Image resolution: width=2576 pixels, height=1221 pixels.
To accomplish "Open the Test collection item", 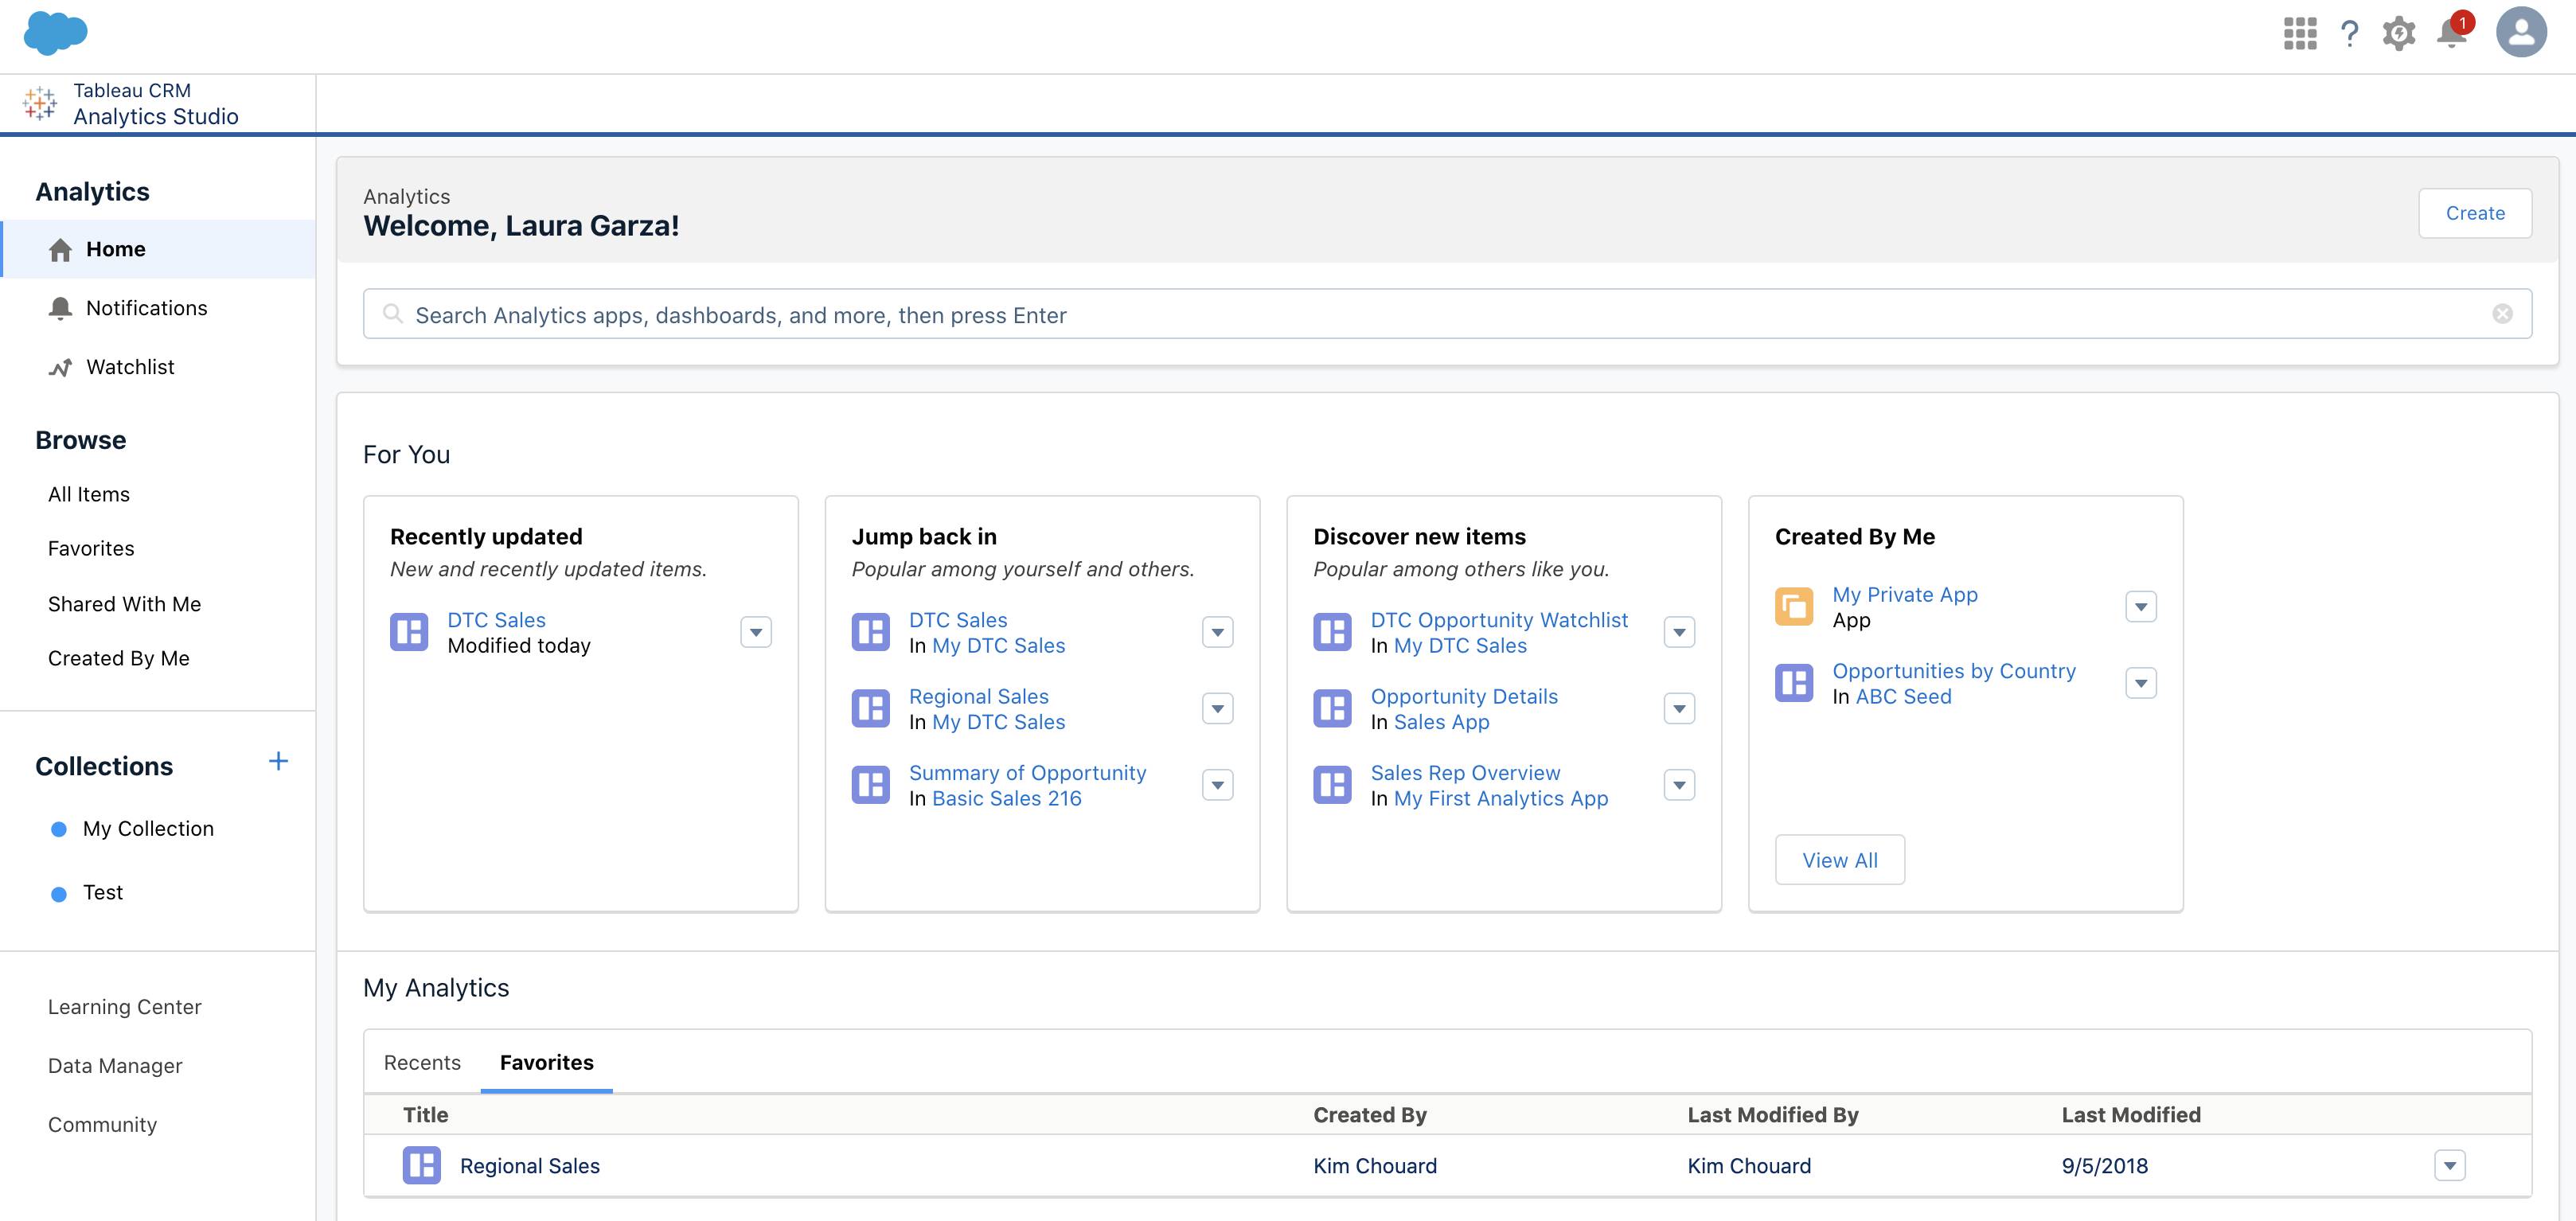I will tap(103, 893).
